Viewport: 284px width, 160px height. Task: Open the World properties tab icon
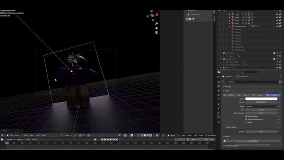219,99
